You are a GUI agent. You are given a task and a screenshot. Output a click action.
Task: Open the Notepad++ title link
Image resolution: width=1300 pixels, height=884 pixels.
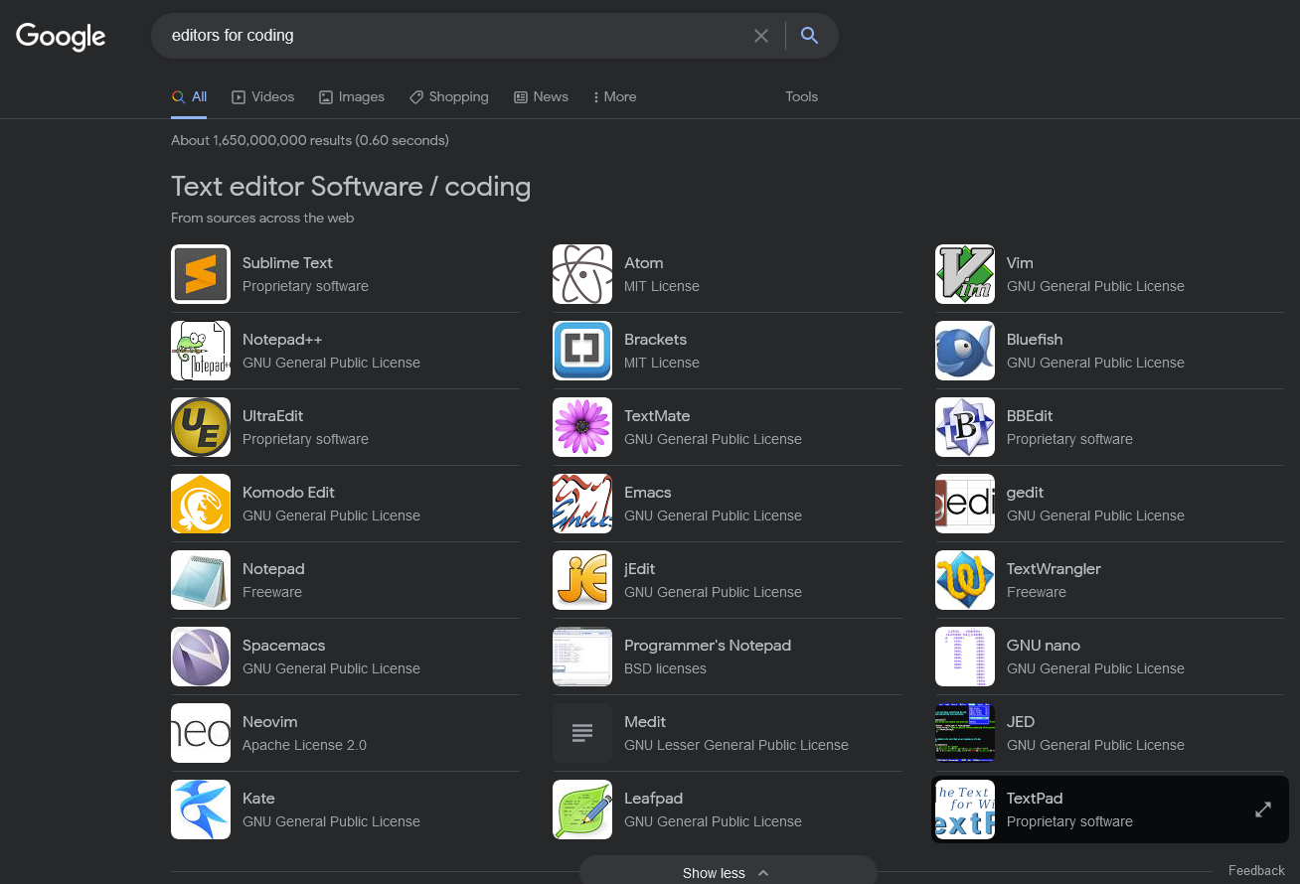coord(282,340)
